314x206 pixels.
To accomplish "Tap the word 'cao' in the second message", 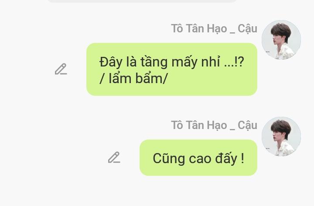I will [x=200, y=159].
